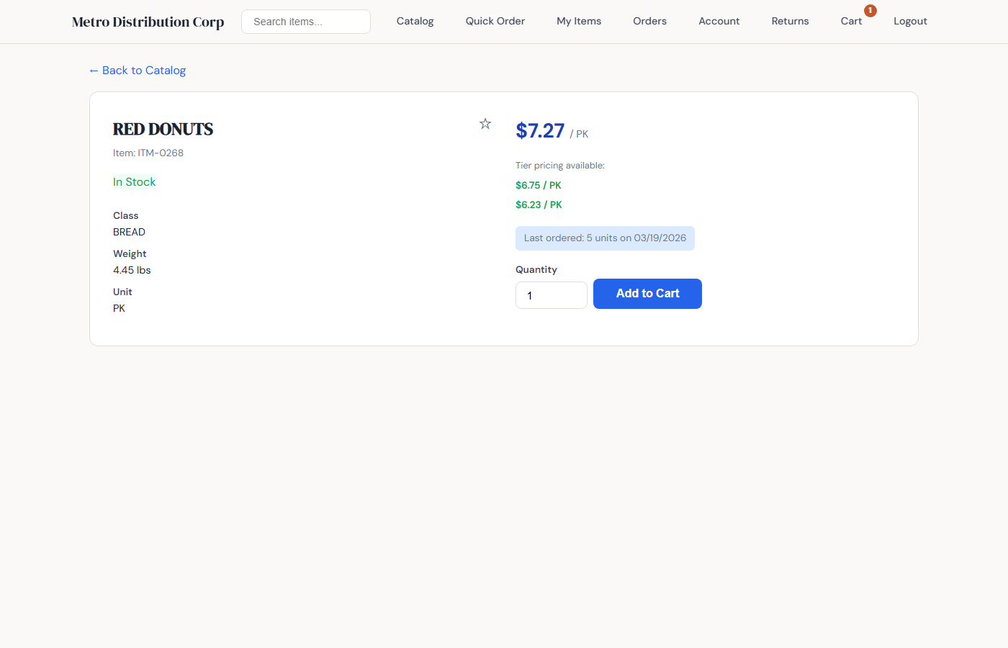Open the Cart with the notification badge

(x=851, y=21)
